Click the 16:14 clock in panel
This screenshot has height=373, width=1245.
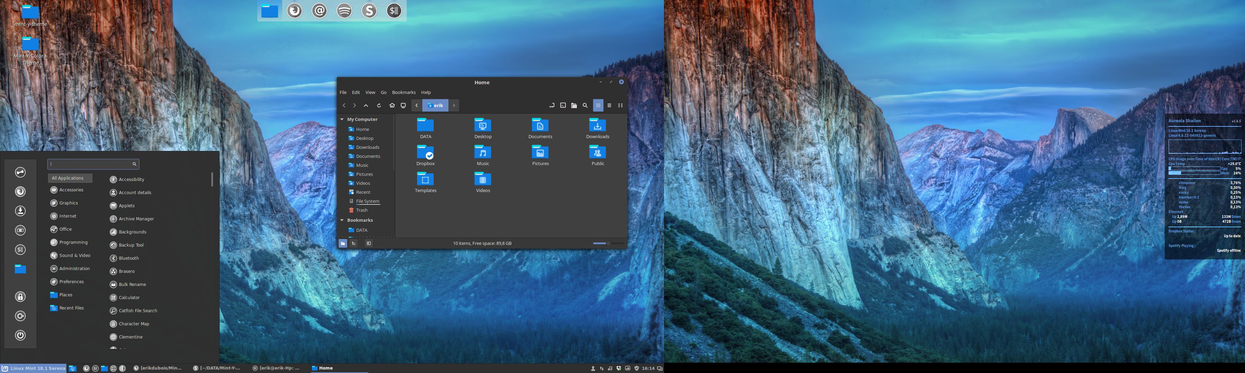648,368
